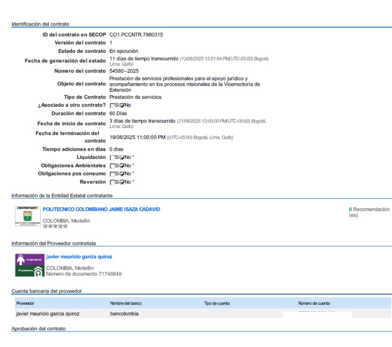Click the contract ID CO1.PCCNTR.7980315
This screenshot has height=347, width=392.
click(136, 35)
